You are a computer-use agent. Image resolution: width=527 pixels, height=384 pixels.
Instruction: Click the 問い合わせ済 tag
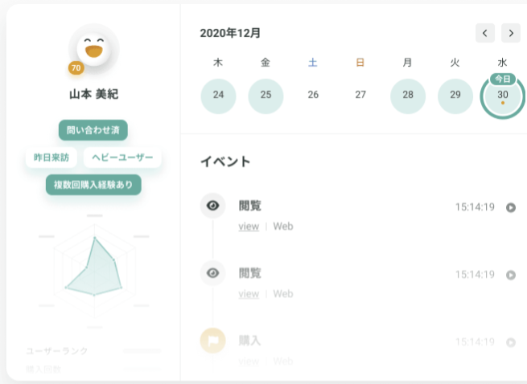point(93,130)
